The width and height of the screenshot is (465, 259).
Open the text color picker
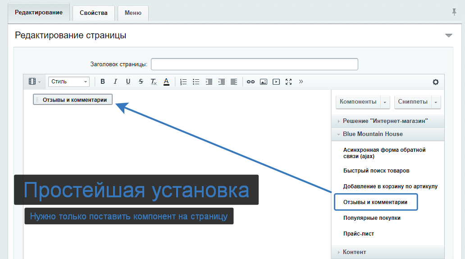166,82
